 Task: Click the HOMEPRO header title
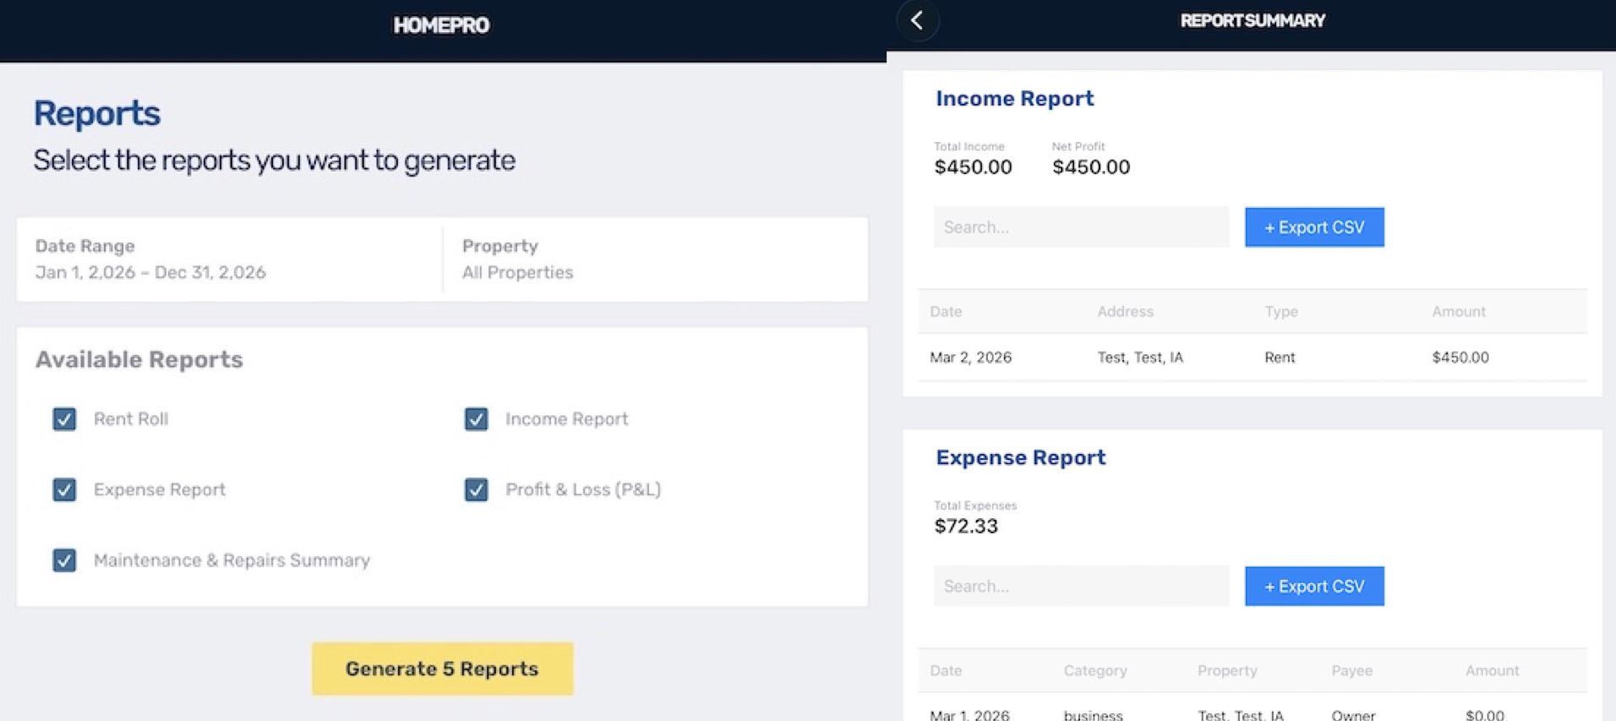[x=440, y=25]
